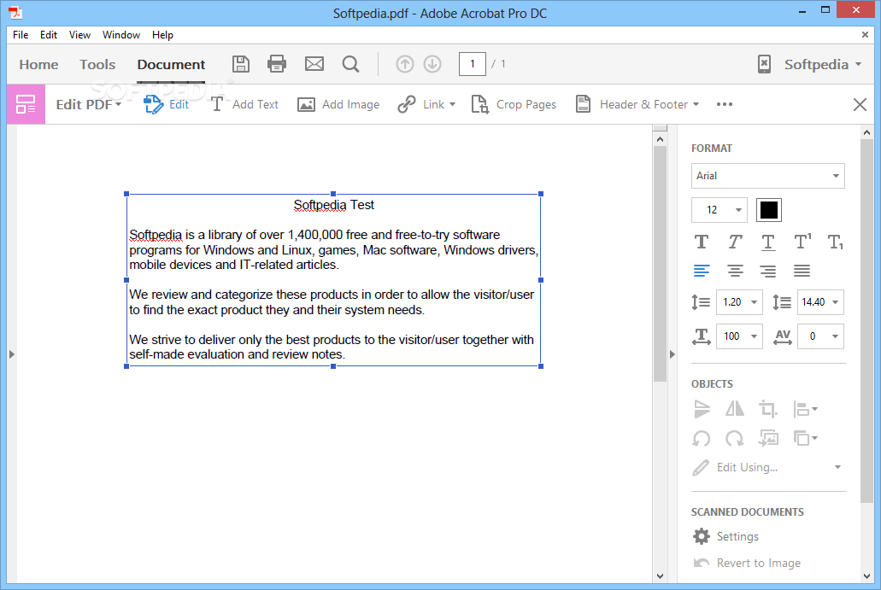
Task: Click Flip Vertical object icon
Action: pyautogui.click(x=702, y=409)
